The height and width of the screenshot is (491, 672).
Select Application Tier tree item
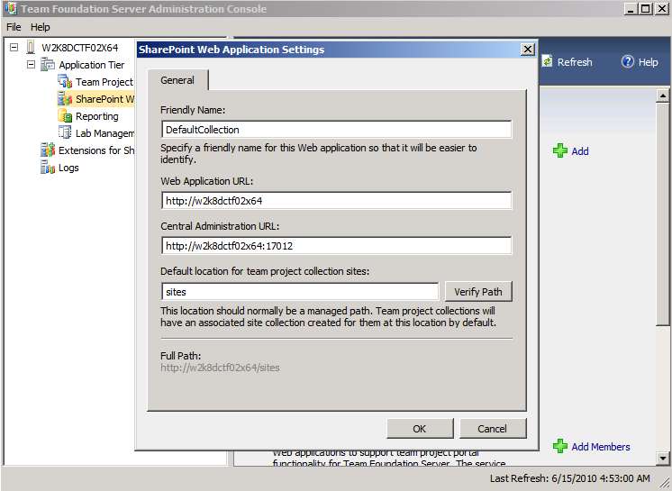pyautogui.click(x=92, y=65)
